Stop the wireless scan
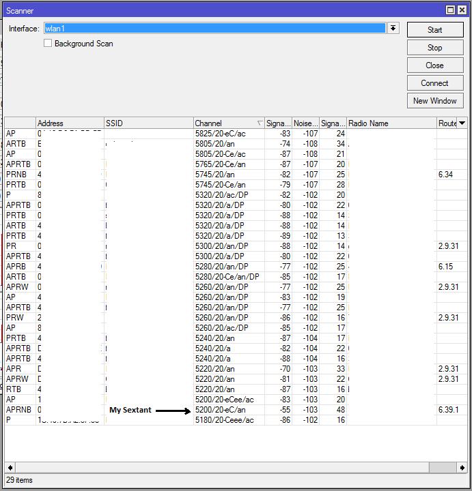Image resolution: width=472 pixels, height=491 pixels. pyautogui.click(x=435, y=48)
